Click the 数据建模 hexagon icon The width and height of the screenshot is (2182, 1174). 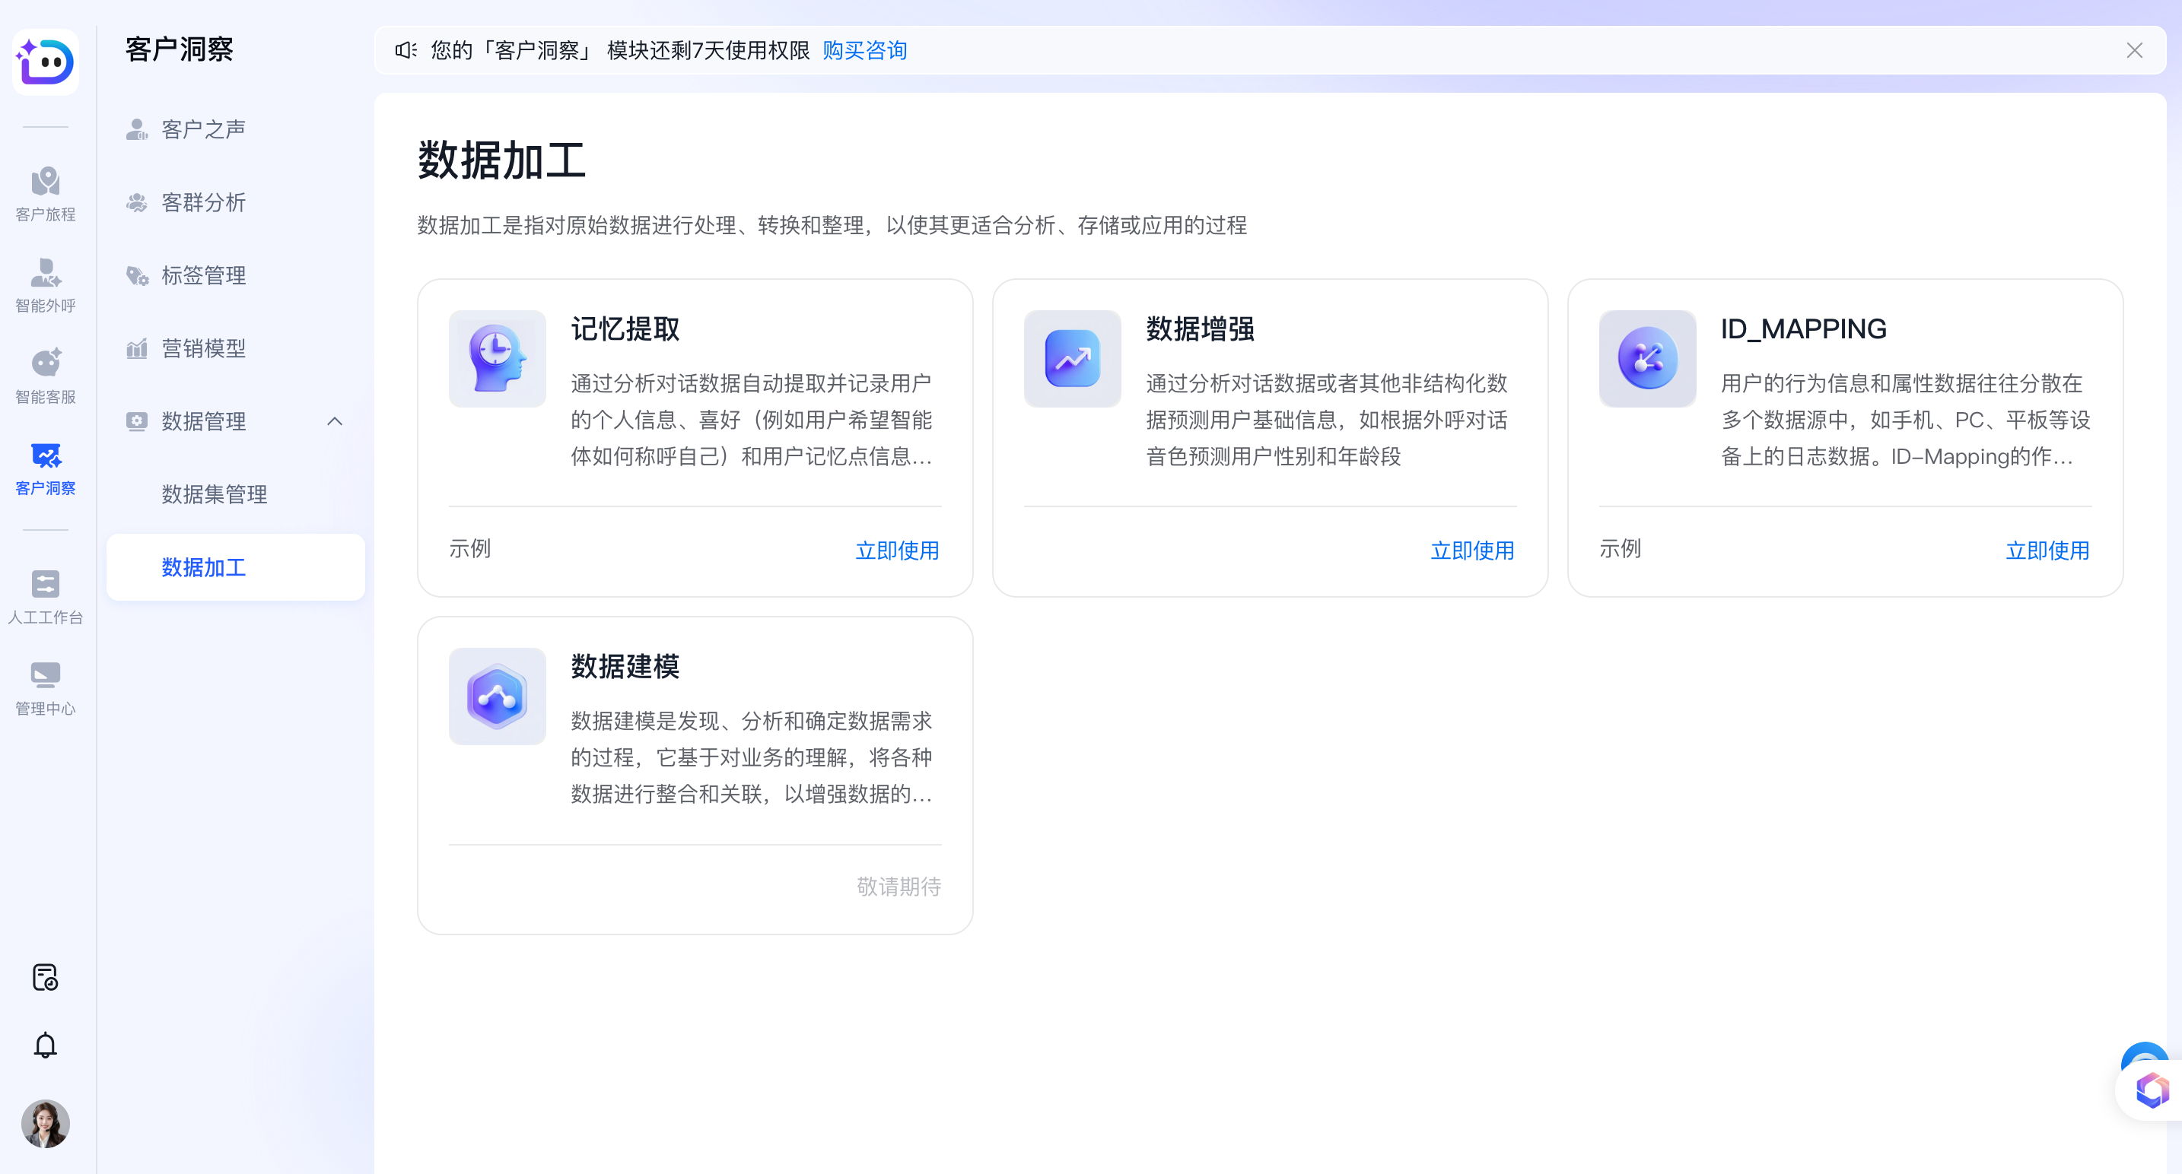click(x=498, y=696)
